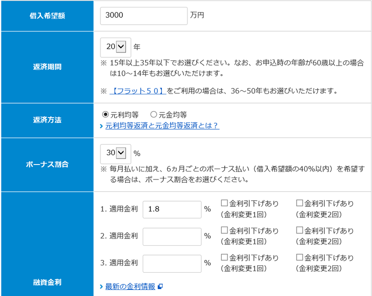Click the empty 3. 適用金利 input field
Image resolution: width=372 pixels, height=296 pixels.
coord(172,263)
